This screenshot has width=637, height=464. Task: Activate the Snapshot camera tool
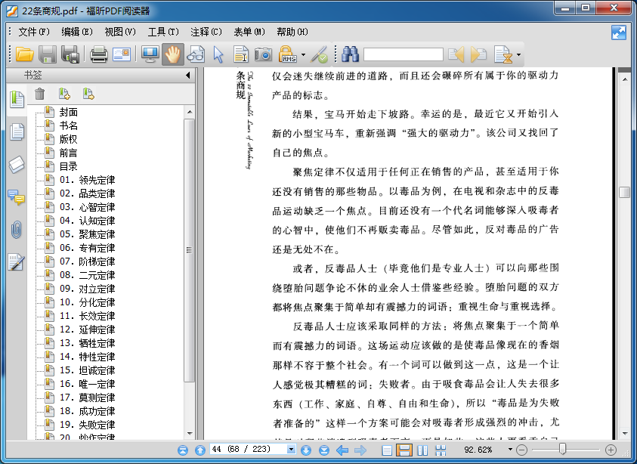point(263,54)
